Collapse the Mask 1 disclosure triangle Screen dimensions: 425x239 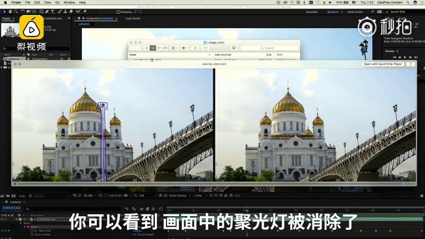(25, 227)
